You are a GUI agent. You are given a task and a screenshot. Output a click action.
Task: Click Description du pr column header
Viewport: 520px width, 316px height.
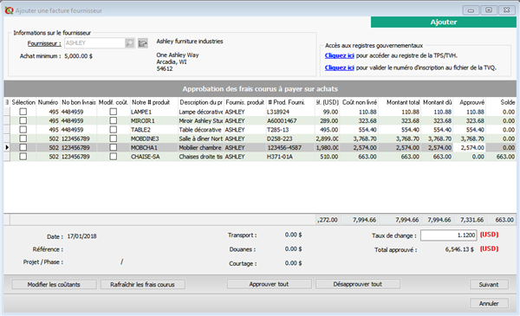[x=201, y=102]
